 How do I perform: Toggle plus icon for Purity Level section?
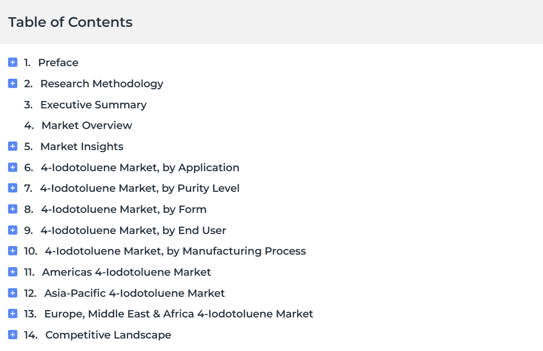click(x=12, y=188)
